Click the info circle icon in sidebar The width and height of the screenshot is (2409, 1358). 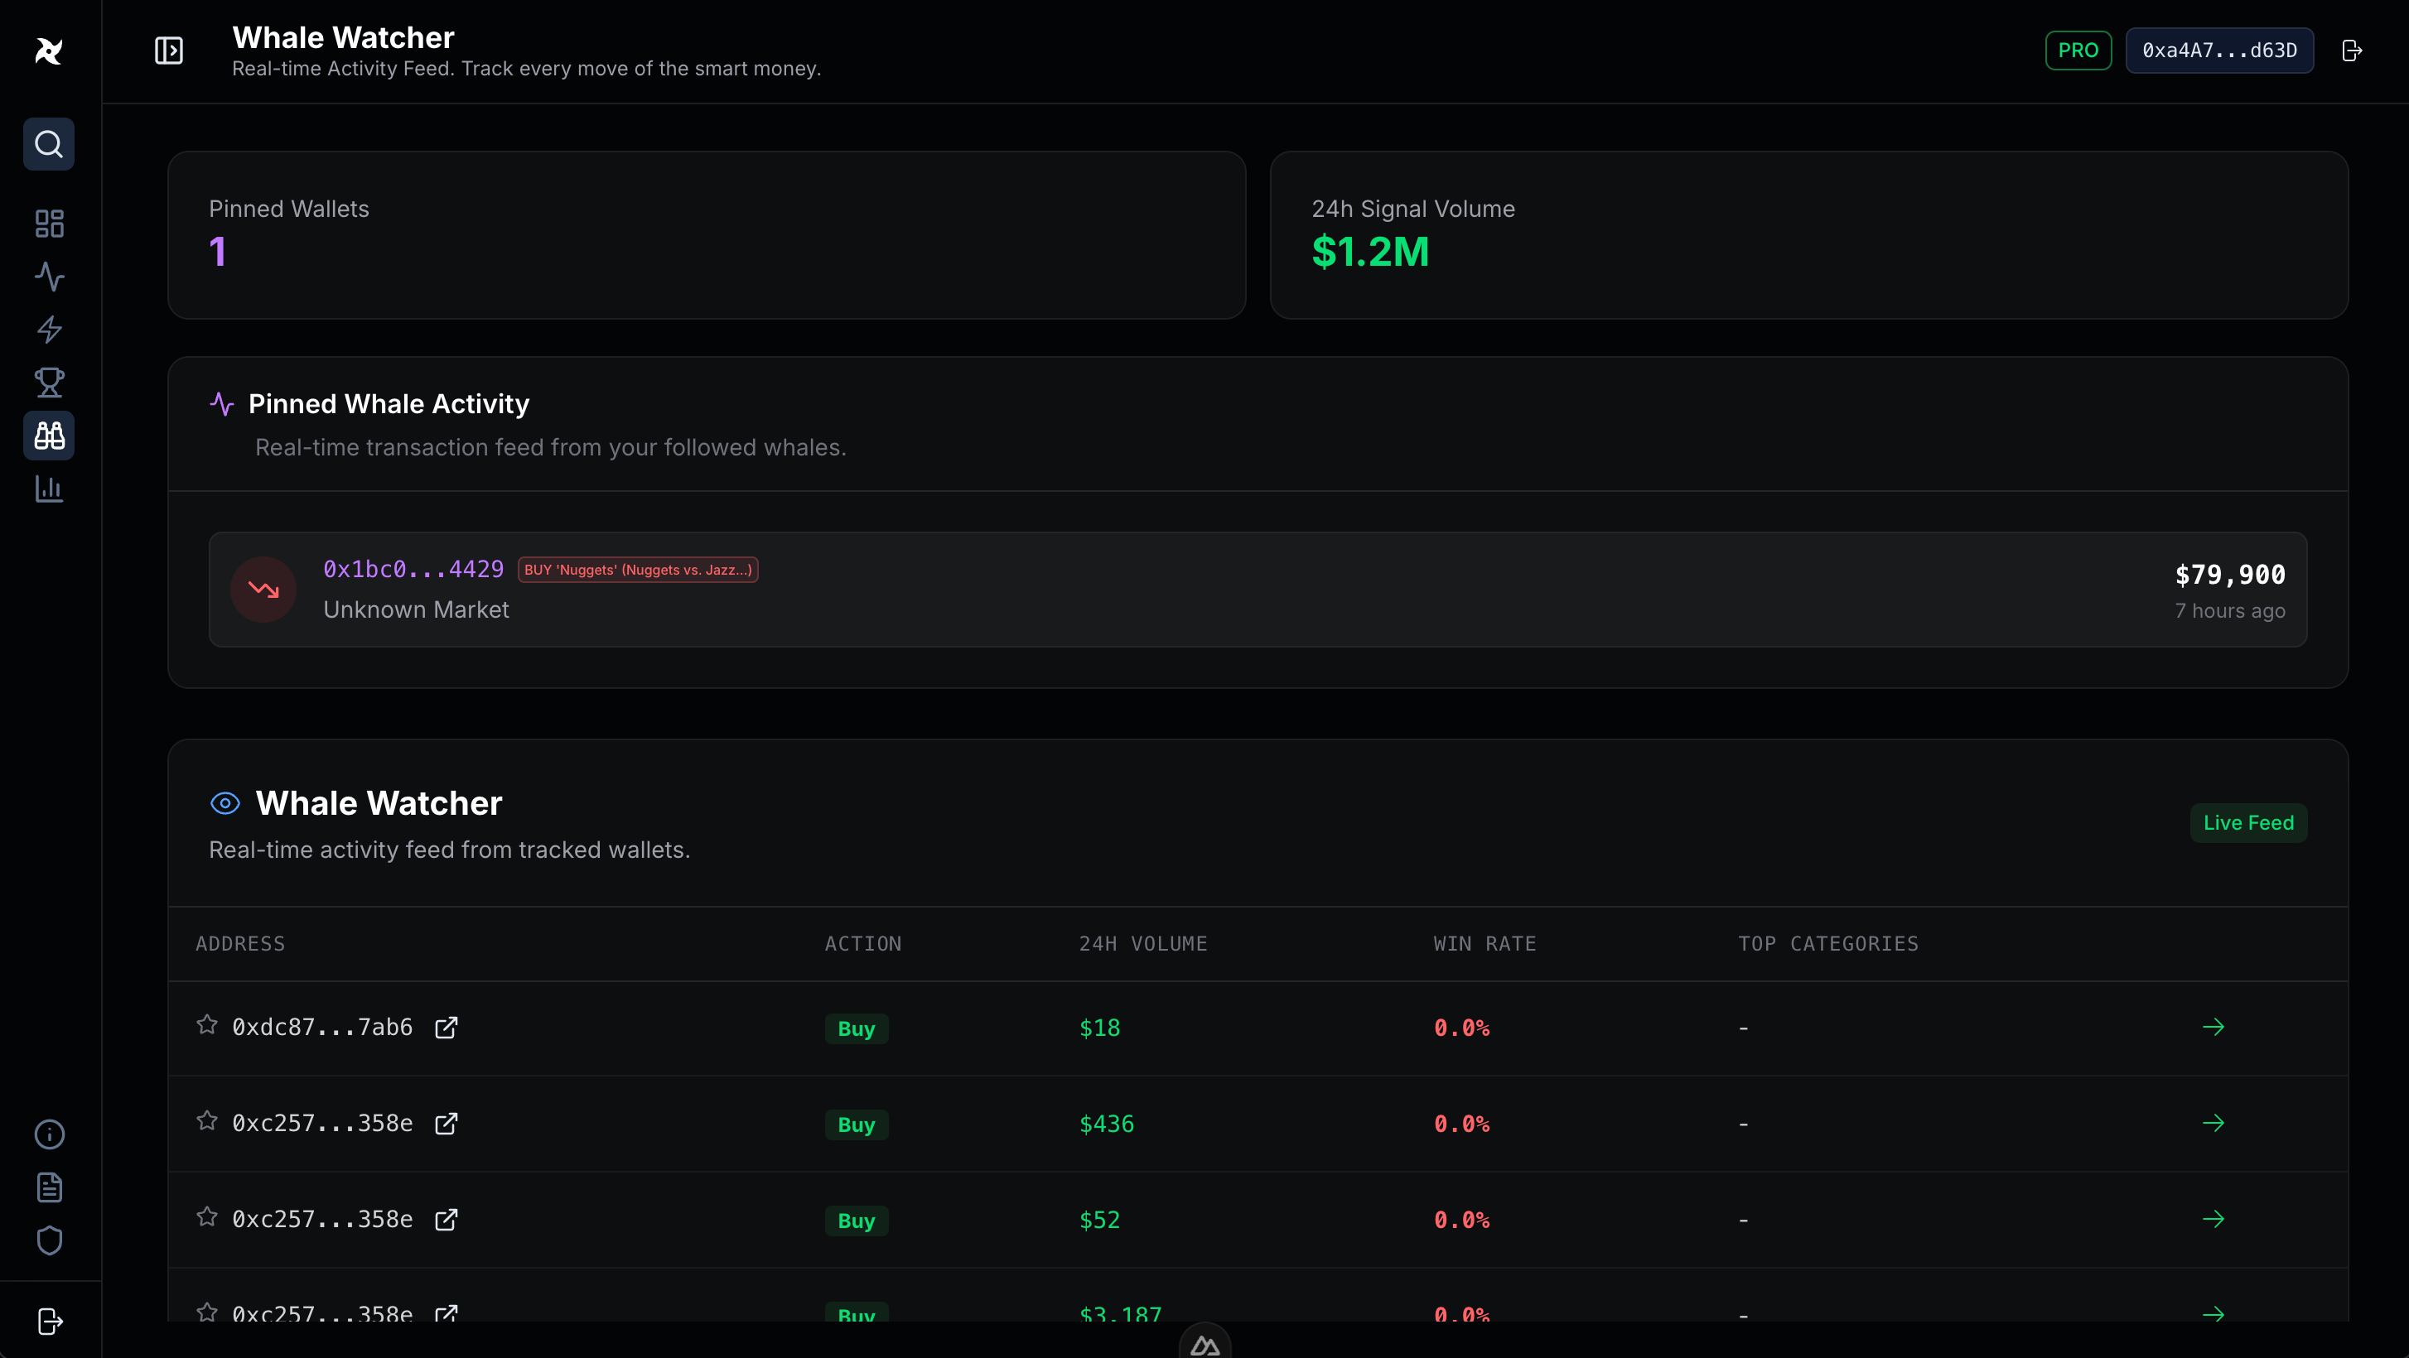pyautogui.click(x=49, y=1134)
